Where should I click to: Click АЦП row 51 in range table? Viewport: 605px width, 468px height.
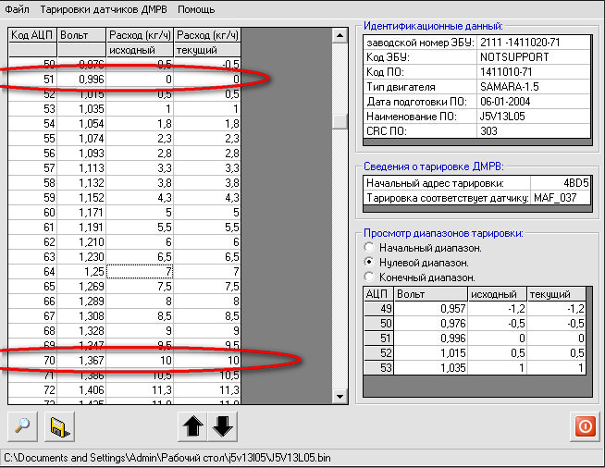[x=379, y=339]
